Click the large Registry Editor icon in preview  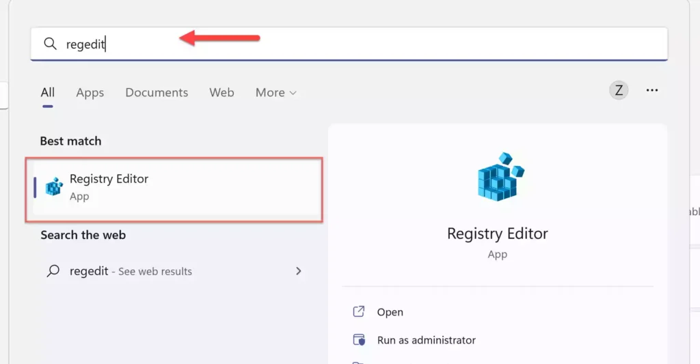[x=500, y=177]
